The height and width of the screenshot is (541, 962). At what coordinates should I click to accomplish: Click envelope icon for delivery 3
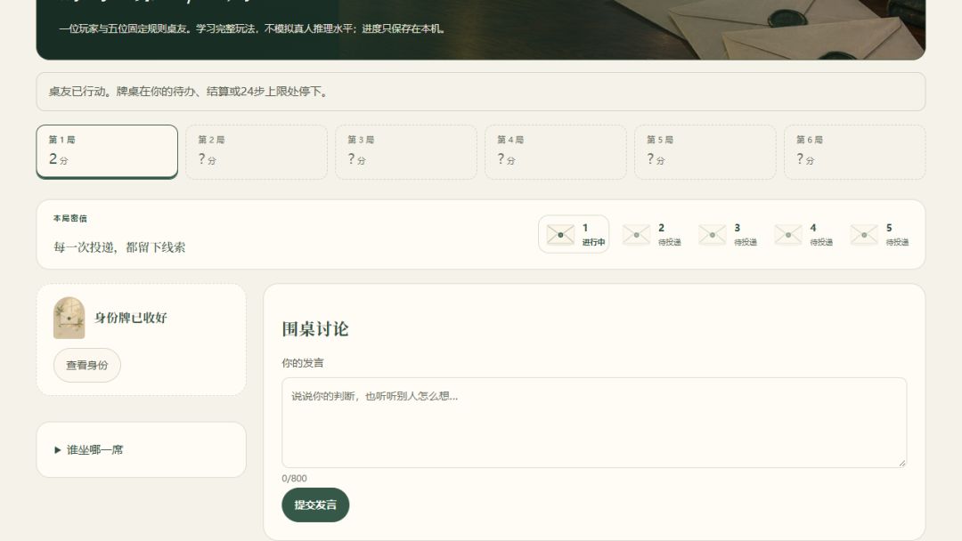713,235
